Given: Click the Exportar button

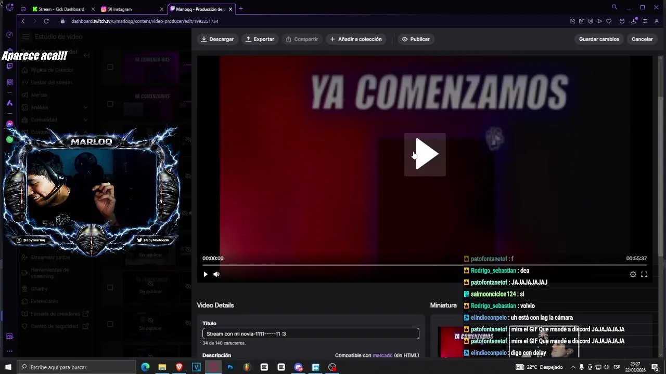Looking at the screenshot, I should pyautogui.click(x=260, y=39).
